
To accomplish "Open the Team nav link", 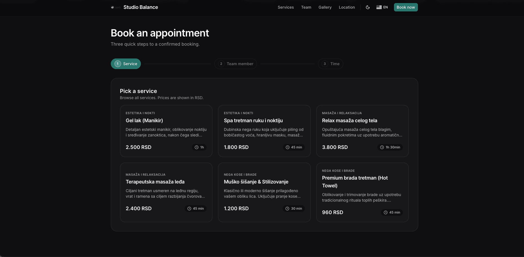I will 306,7.
